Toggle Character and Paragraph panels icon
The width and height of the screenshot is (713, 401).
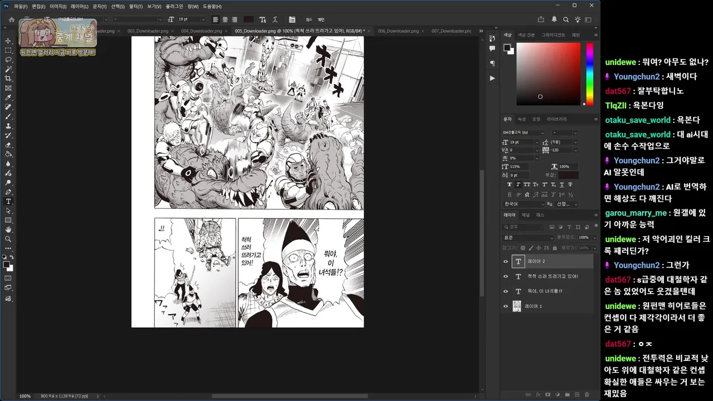[292, 19]
